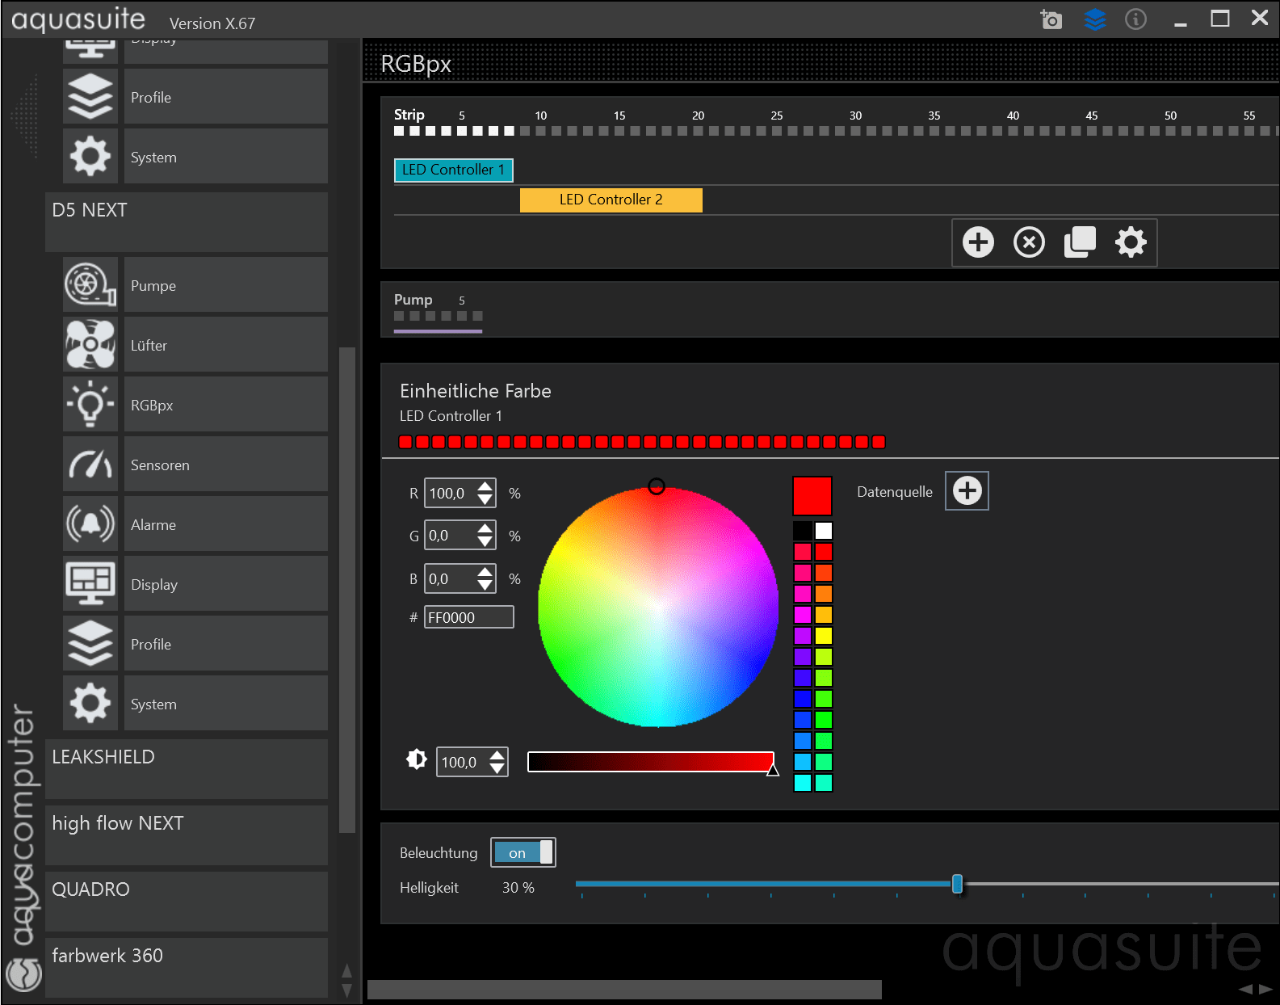
Task: Open the controller settings gear icon
Action: pyautogui.click(x=1131, y=242)
